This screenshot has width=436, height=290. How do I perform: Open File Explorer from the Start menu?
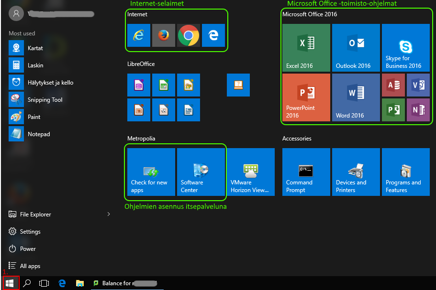30,214
